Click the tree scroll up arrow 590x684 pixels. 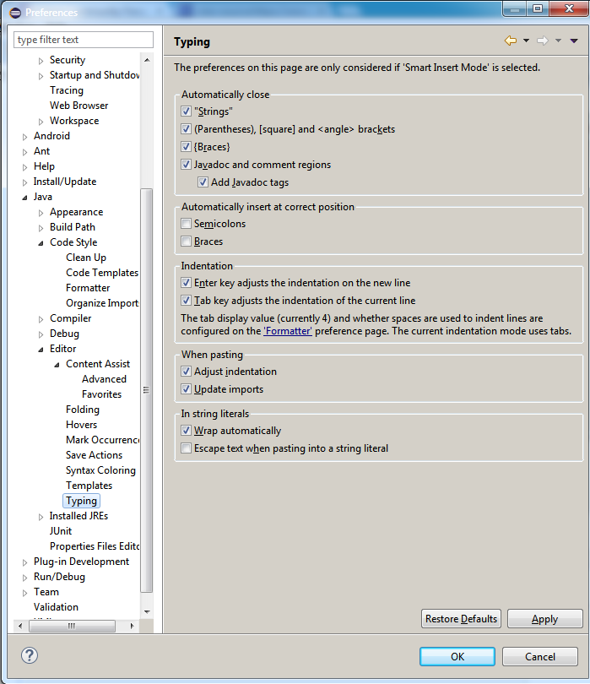(147, 60)
